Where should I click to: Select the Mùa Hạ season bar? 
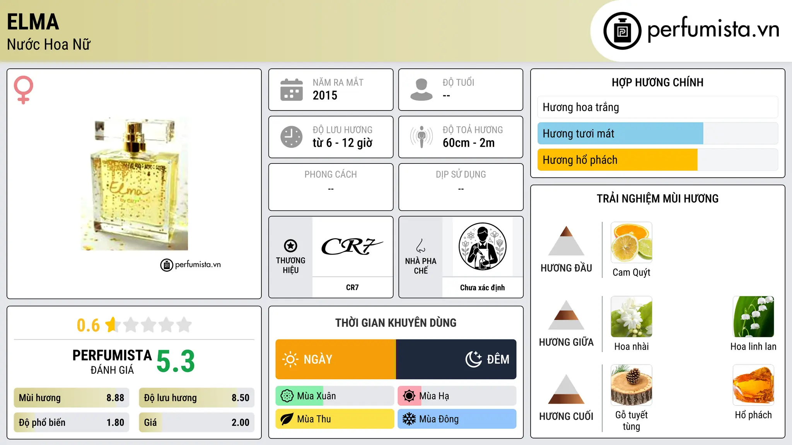[457, 396]
